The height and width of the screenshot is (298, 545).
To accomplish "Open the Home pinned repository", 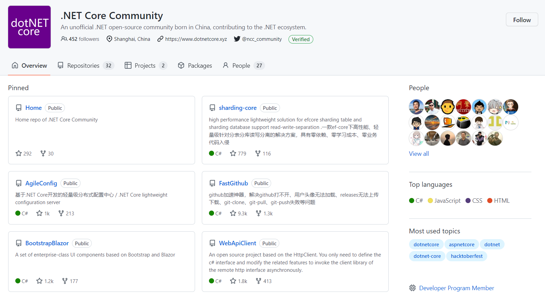I will point(34,108).
